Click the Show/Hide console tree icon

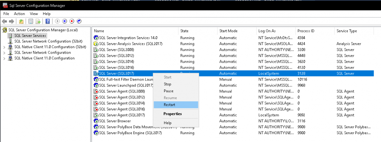[x=31, y=22]
